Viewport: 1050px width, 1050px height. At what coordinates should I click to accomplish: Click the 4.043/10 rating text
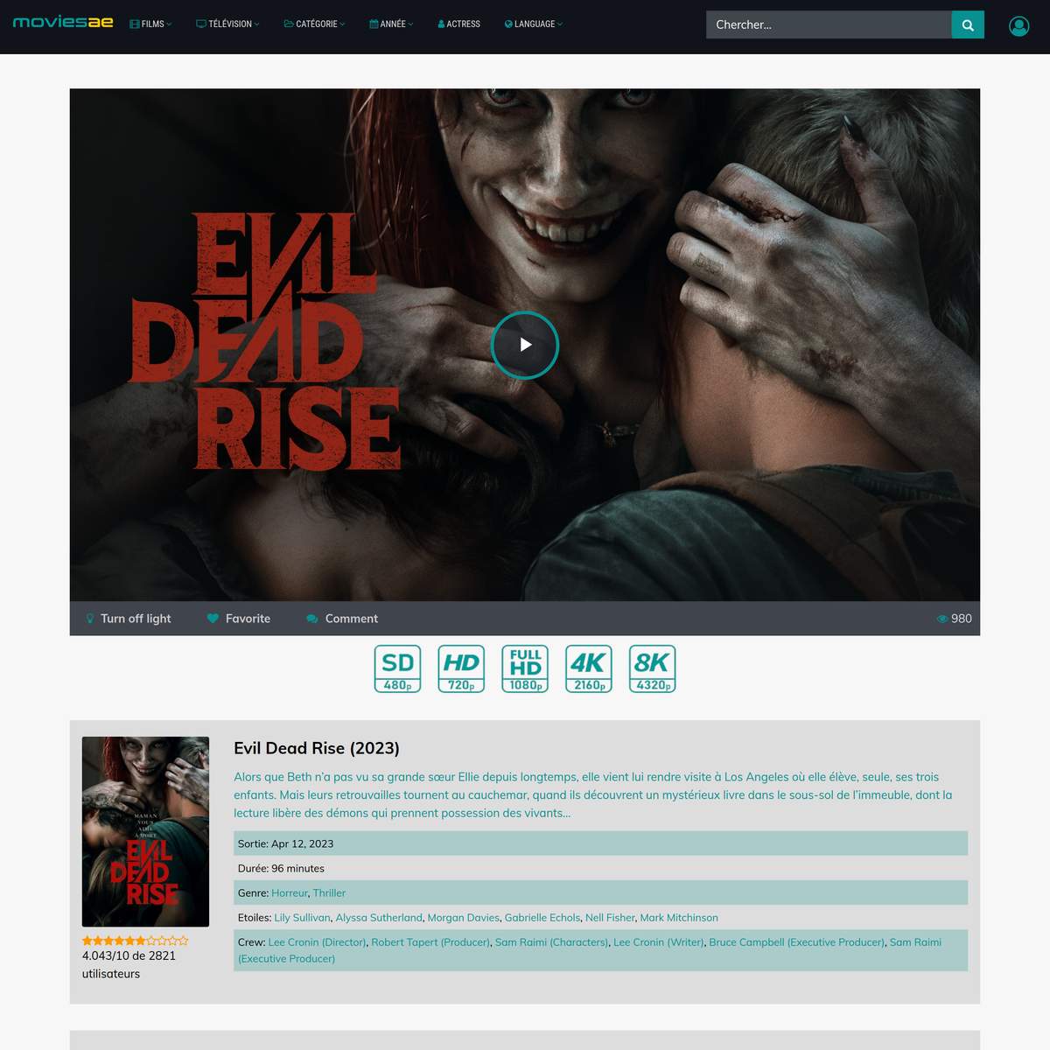pyautogui.click(x=129, y=964)
